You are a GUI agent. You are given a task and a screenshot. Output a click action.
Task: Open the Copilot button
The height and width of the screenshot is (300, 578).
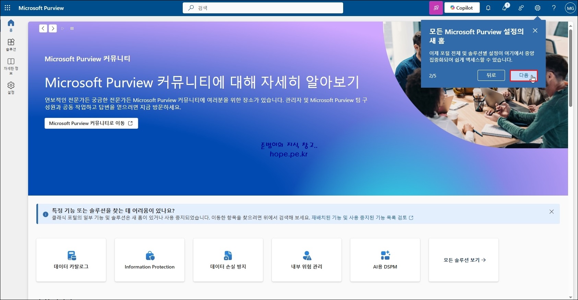tap(462, 8)
